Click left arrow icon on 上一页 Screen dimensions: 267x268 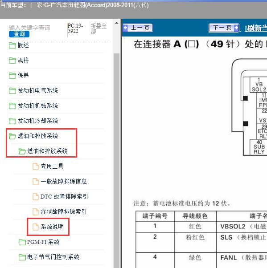(x=125, y=28)
